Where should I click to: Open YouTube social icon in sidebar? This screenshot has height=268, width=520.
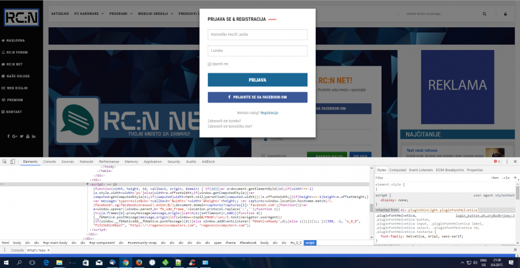(x=28, y=136)
